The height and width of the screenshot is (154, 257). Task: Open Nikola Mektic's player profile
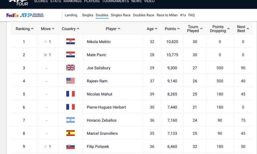point(98,42)
